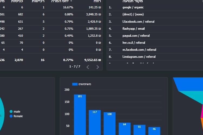Click the 1,889.35 ₪ revenue cell

click(x=93, y=29)
